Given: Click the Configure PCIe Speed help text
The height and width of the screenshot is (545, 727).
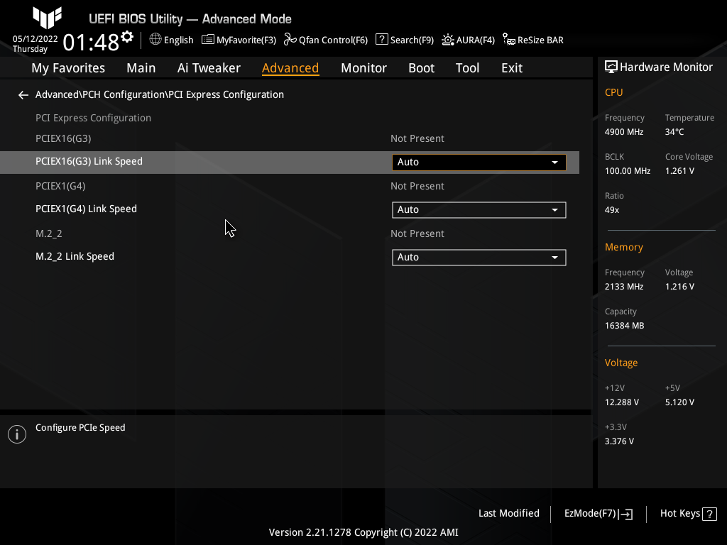Looking at the screenshot, I should (80, 428).
